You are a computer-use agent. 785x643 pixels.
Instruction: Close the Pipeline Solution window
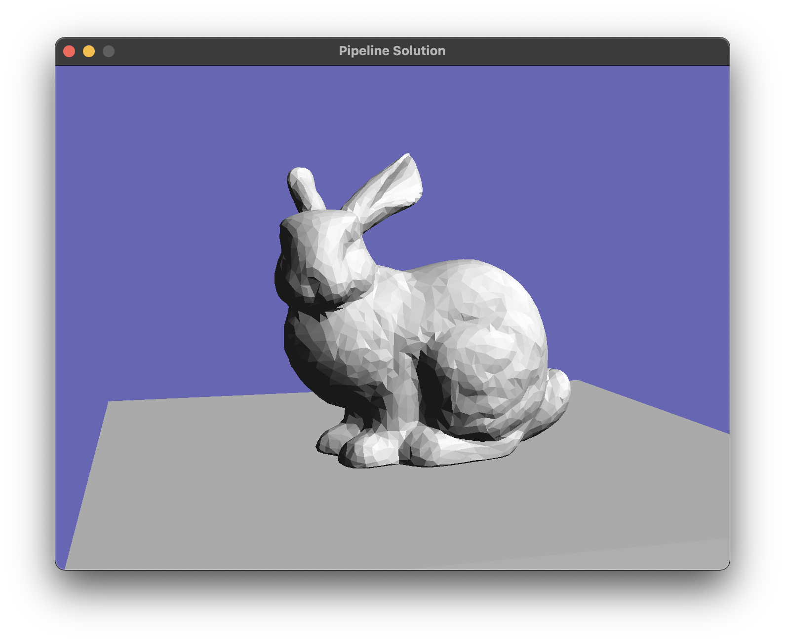click(69, 51)
